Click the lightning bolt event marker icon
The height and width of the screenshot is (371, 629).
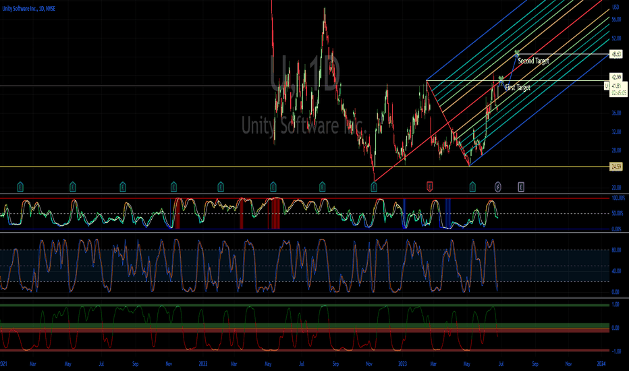[498, 187]
